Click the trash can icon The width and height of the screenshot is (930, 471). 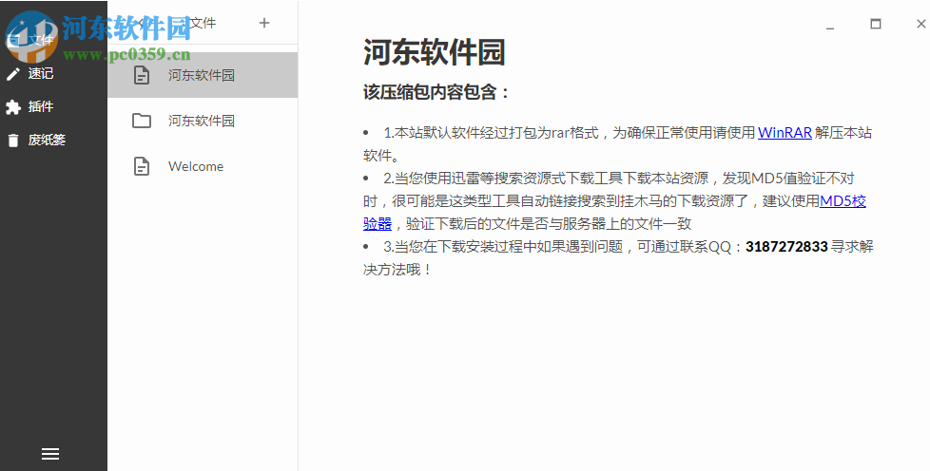[13, 141]
